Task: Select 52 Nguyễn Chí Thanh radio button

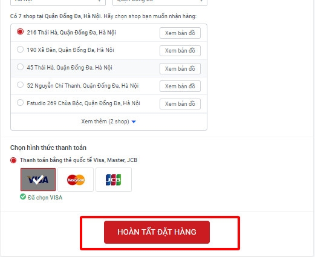Action: (20, 85)
